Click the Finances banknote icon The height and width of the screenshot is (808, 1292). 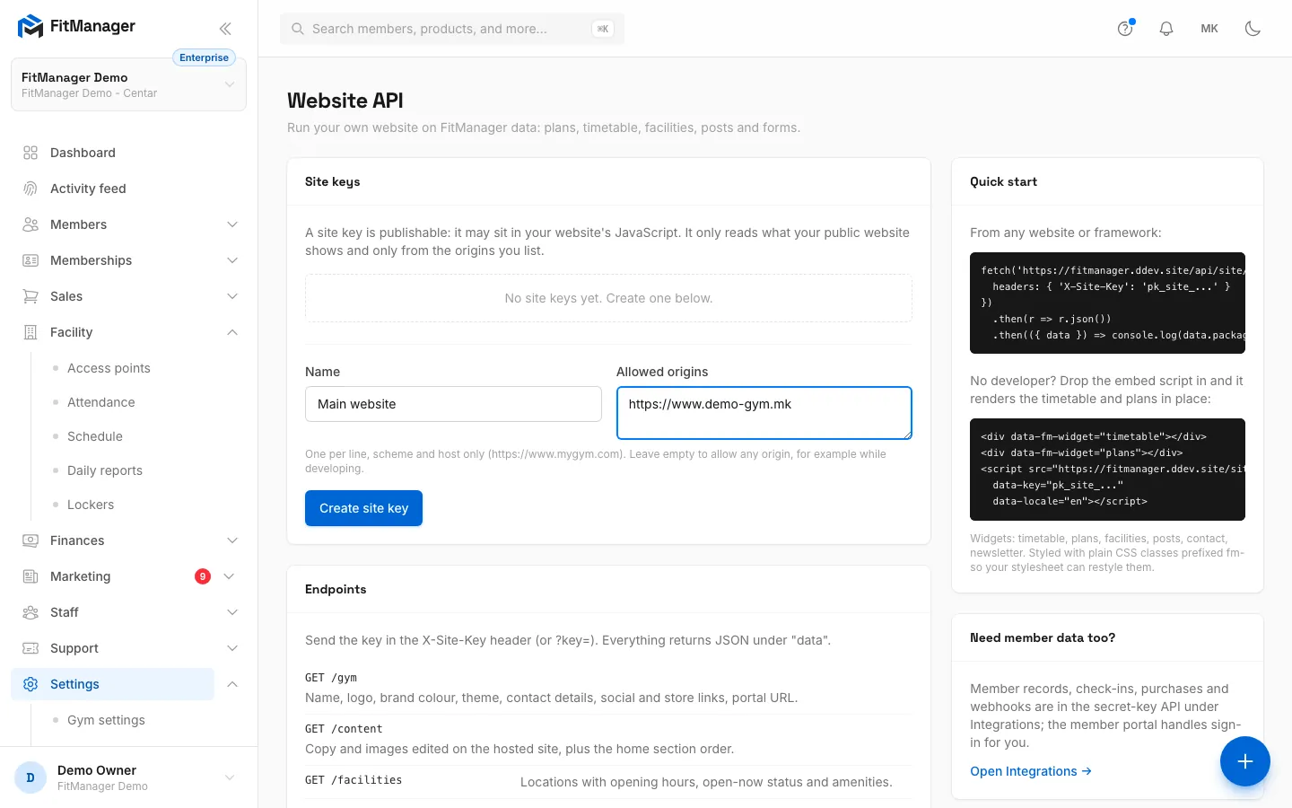click(31, 540)
